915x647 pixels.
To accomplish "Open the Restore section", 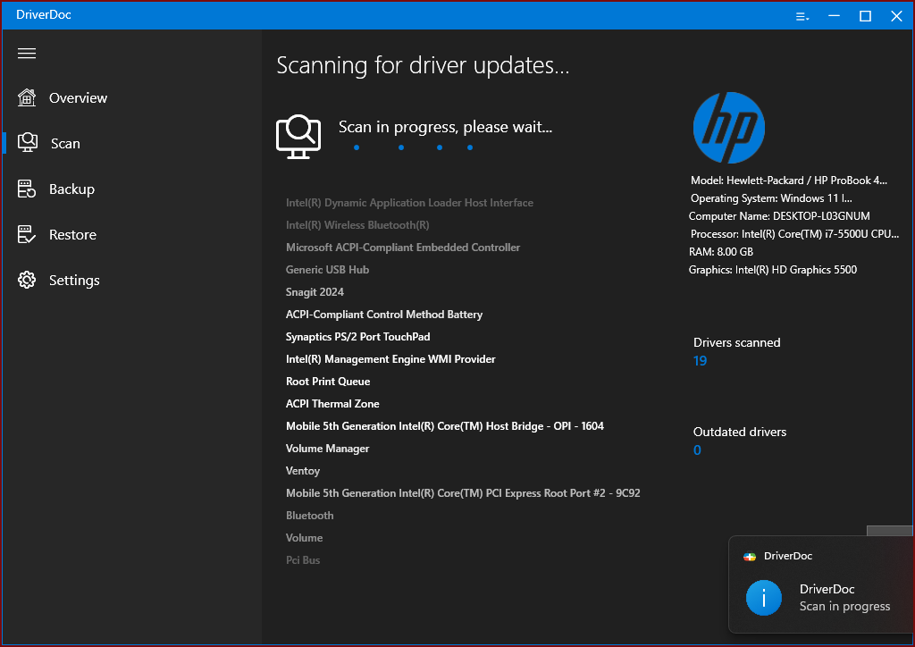I will [x=73, y=234].
